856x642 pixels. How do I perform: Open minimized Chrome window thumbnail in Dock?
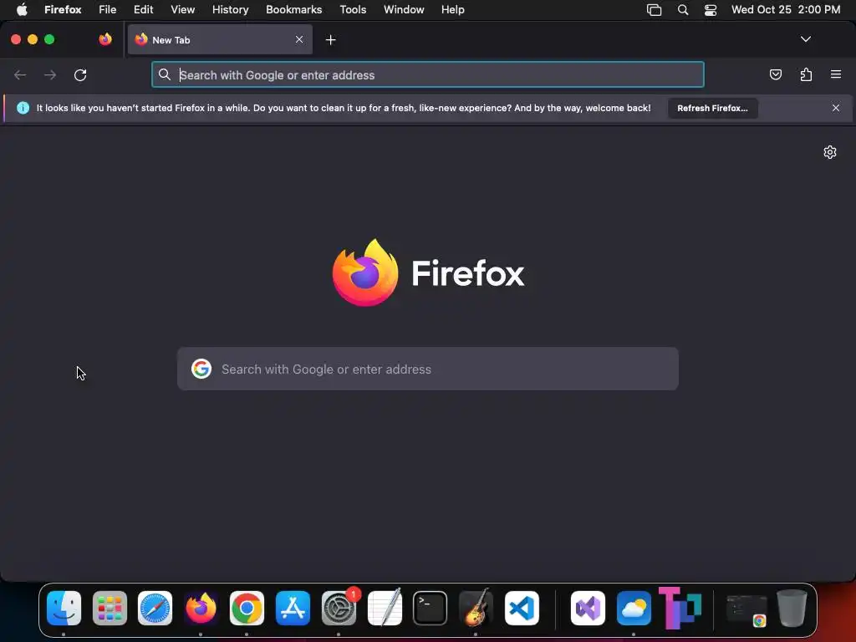(x=746, y=609)
